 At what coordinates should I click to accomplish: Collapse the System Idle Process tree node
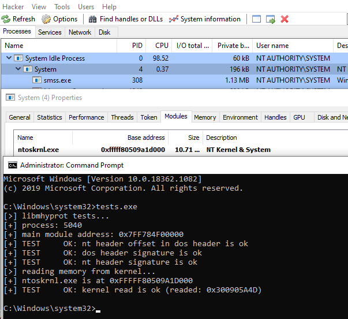click(x=9, y=58)
